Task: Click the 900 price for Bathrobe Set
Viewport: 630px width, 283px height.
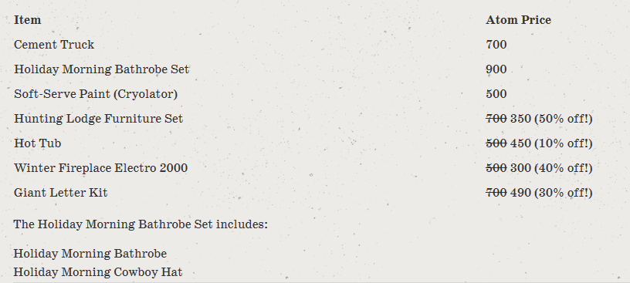Action: pyautogui.click(x=496, y=69)
